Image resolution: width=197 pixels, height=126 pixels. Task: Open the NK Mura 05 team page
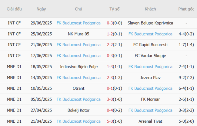pos(78,34)
